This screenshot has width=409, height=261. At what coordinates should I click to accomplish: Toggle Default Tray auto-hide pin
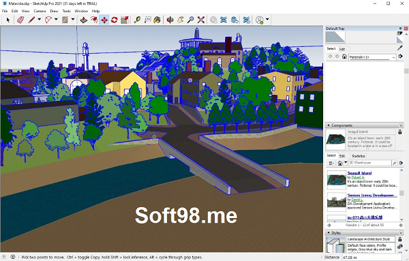[x=400, y=28]
